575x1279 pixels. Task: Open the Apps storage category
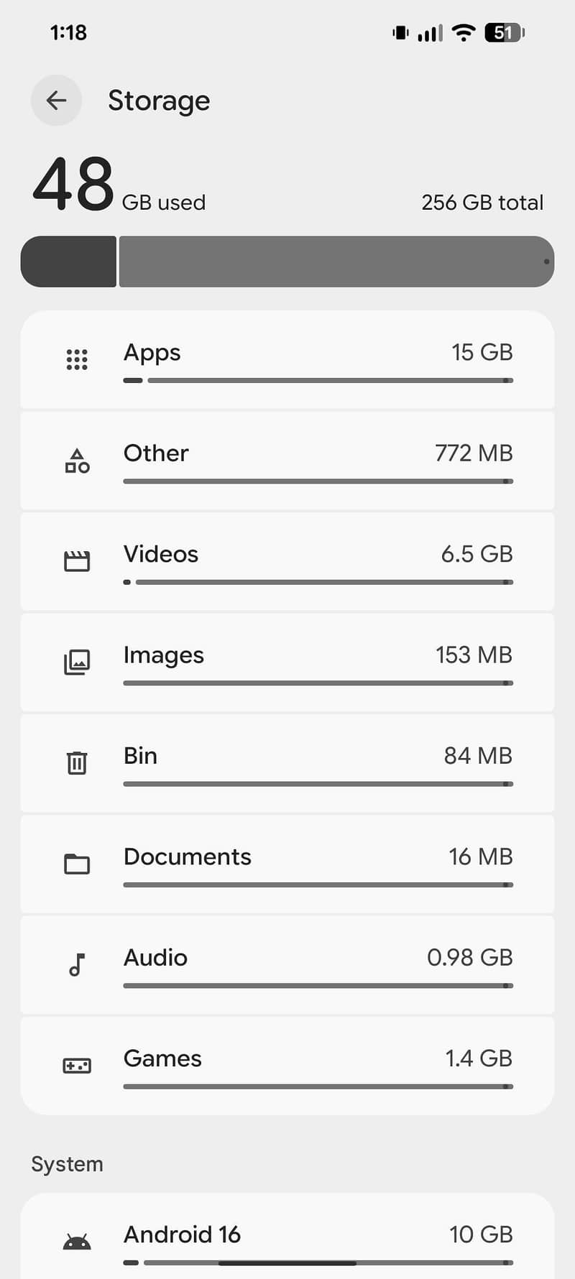(152, 352)
